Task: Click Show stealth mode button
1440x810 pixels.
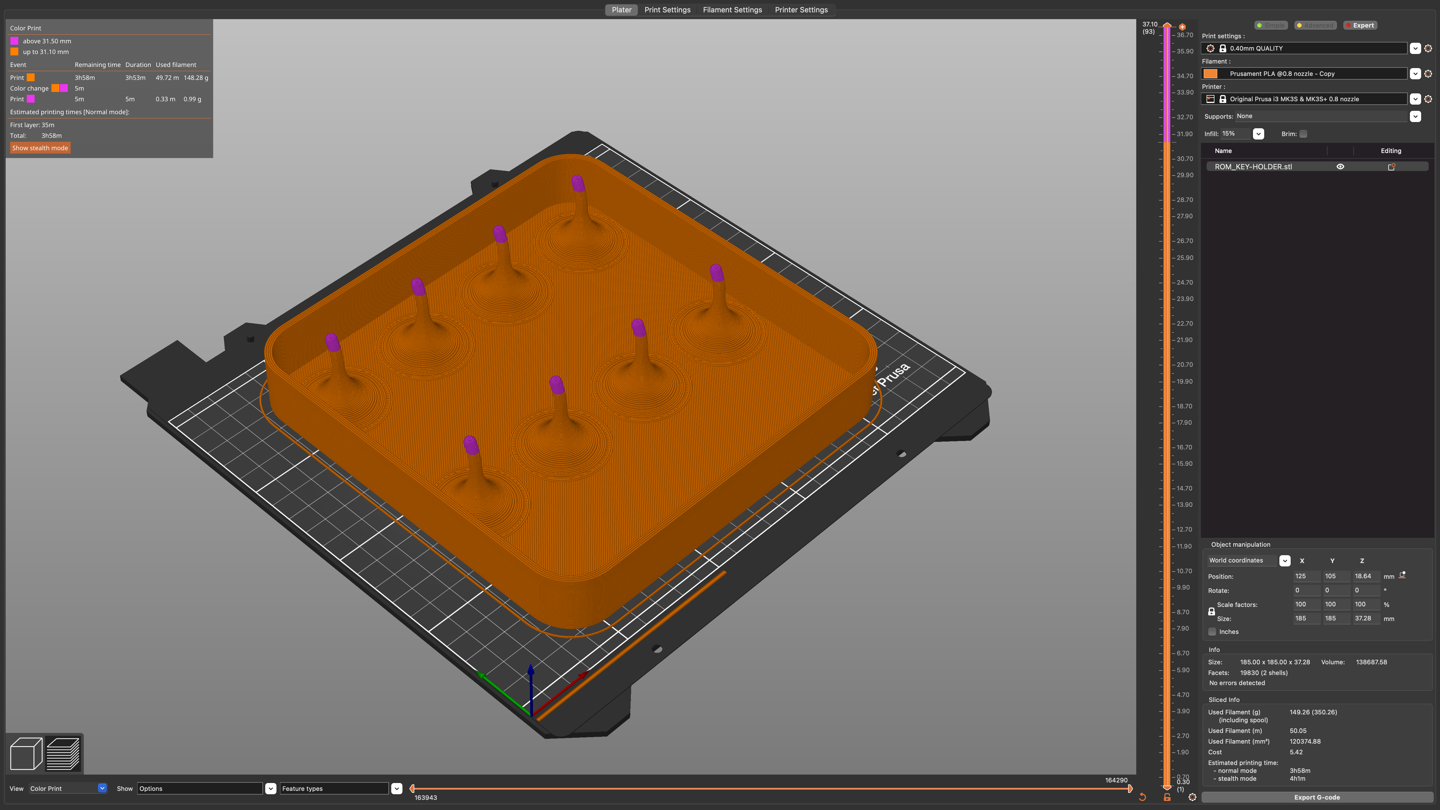Action: click(x=40, y=148)
